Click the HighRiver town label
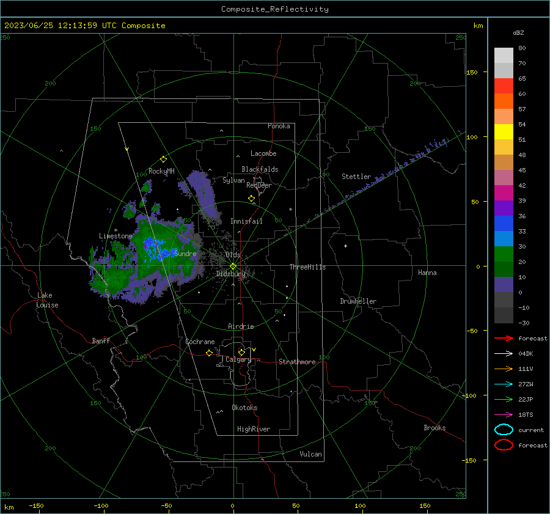550x514 pixels. coord(254,429)
